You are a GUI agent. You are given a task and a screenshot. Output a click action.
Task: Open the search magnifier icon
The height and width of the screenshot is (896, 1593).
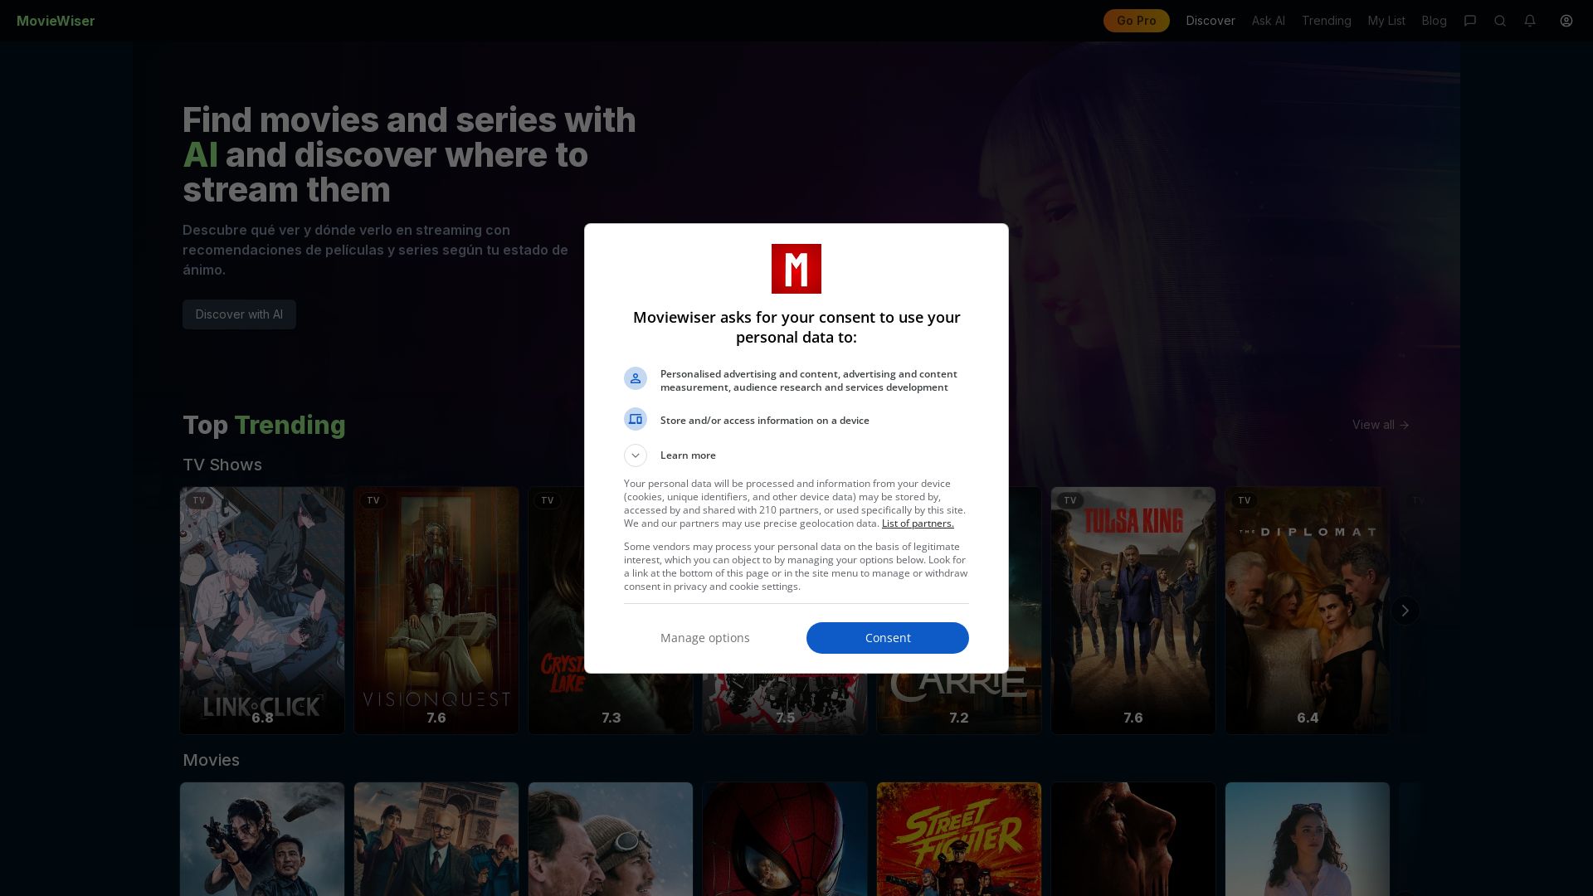click(x=1500, y=21)
